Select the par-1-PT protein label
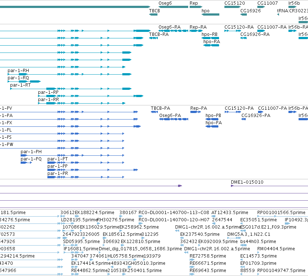The height and width of the screenshot is (276, 308). pyautogui.click(x=58, y=159)
